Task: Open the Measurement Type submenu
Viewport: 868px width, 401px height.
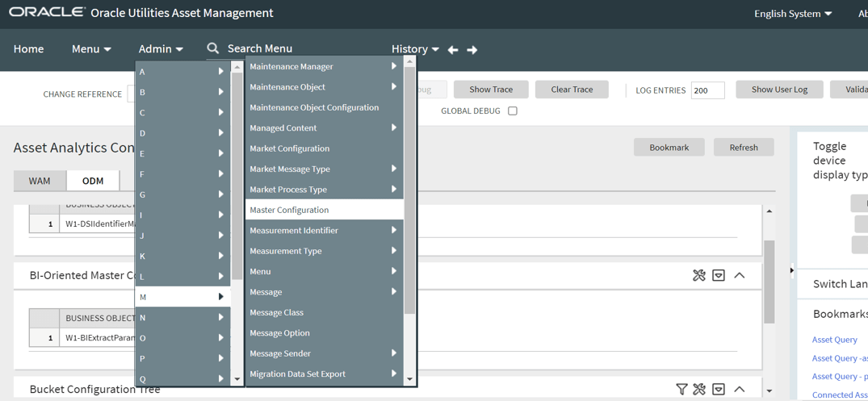Action: pyautogui.click(x=325, y=251)
